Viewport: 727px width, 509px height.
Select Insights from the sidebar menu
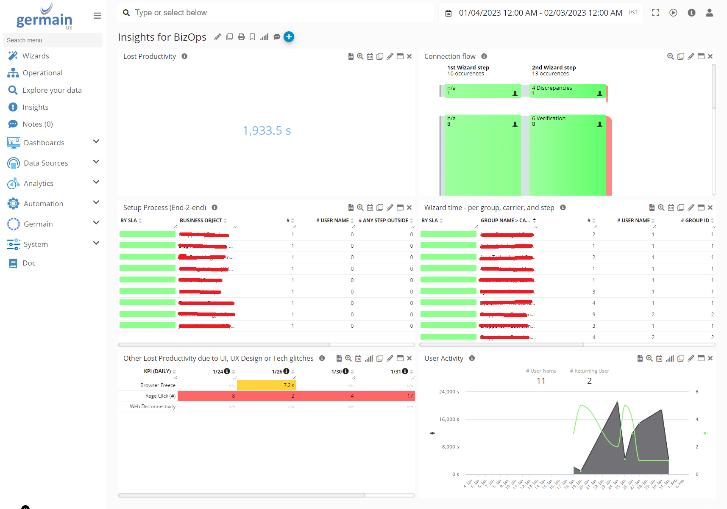(35, 107)
